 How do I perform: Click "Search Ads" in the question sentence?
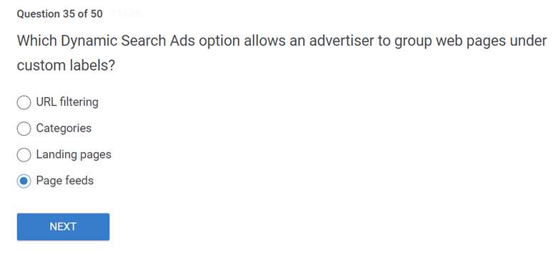tap(158, 41)
